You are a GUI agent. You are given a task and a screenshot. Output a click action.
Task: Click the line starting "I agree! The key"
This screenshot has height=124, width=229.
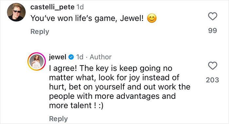pos(111,68)
